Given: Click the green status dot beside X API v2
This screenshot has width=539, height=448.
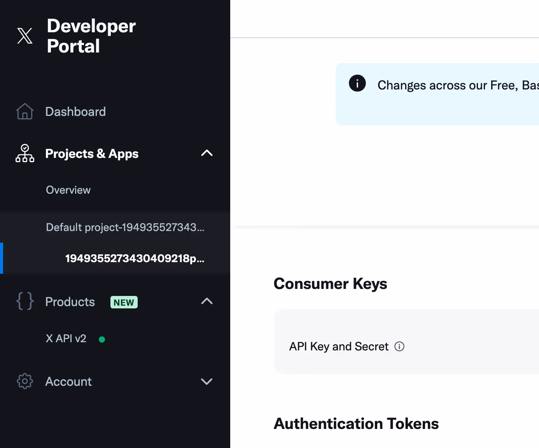Looking at the screenshot, I should [102, 339].
